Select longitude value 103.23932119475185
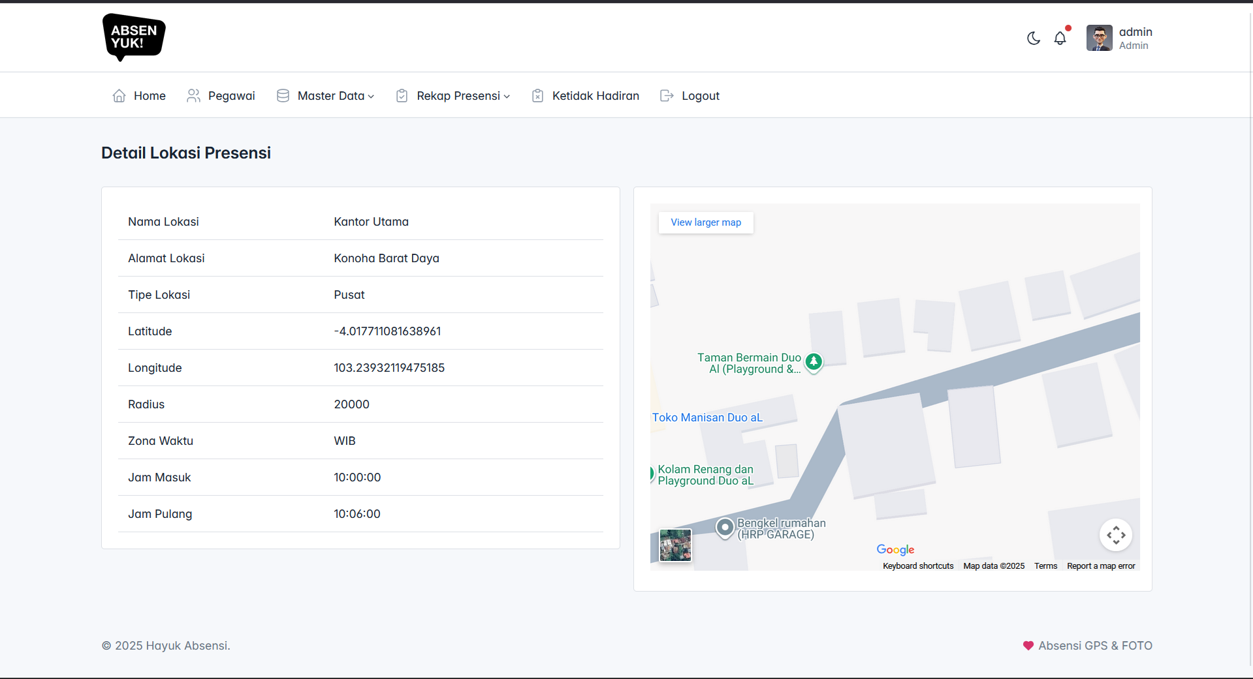 [x=389, y=368]
